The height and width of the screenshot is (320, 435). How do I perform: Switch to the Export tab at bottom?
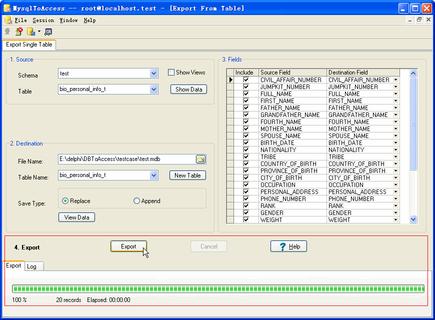pyautogui.click(x=13, y=265)
